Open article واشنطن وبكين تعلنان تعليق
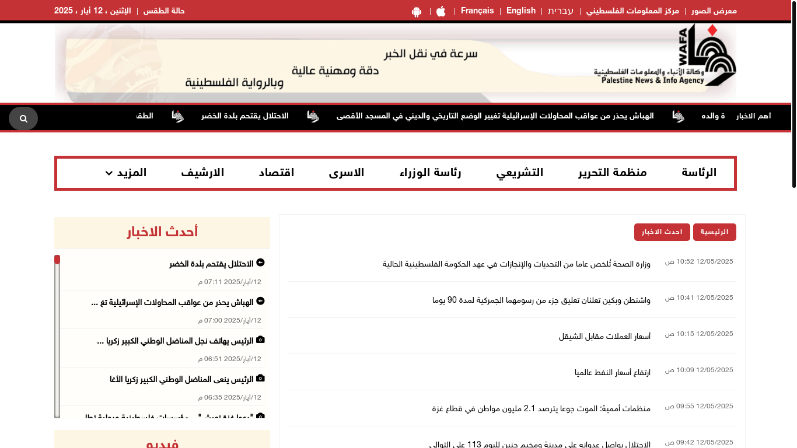This screenshot has height=448, width=797. pyautogui.click(x=541, y=300)
